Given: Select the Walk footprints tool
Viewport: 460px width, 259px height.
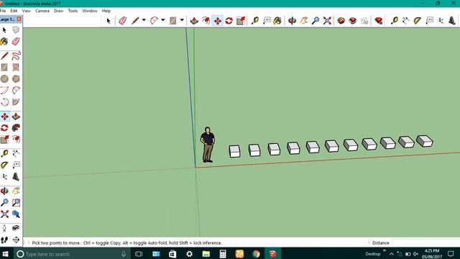Looking at the screenshot, I should point(4,240).
